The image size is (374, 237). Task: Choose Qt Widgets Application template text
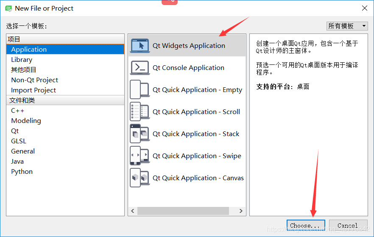pos(189,45)
